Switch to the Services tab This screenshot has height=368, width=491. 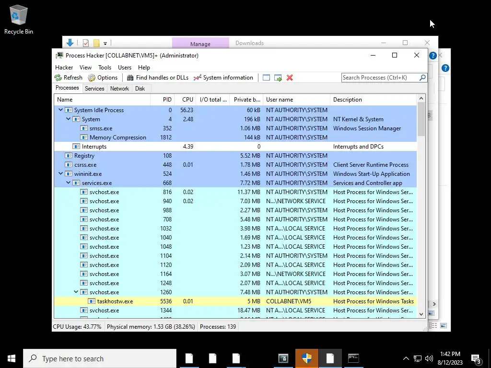click(x=94, y=89)
